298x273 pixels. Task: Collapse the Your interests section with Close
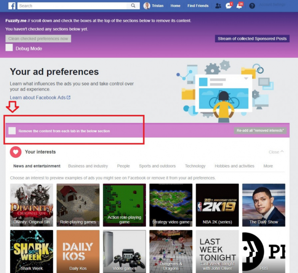coord(276,152)
